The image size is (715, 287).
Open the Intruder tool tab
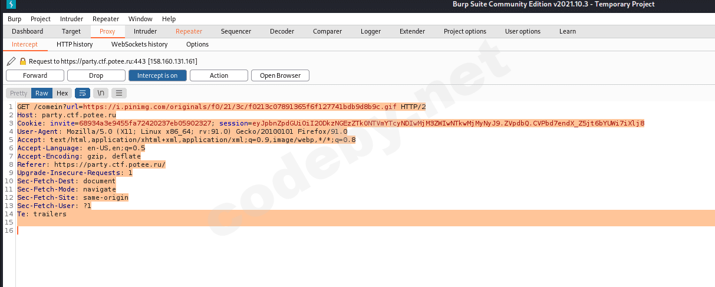[145, 31]
